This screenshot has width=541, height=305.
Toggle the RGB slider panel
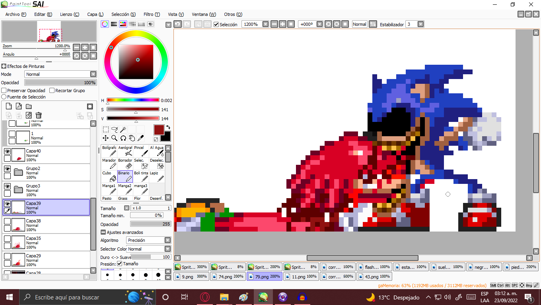tap(114, 24)
